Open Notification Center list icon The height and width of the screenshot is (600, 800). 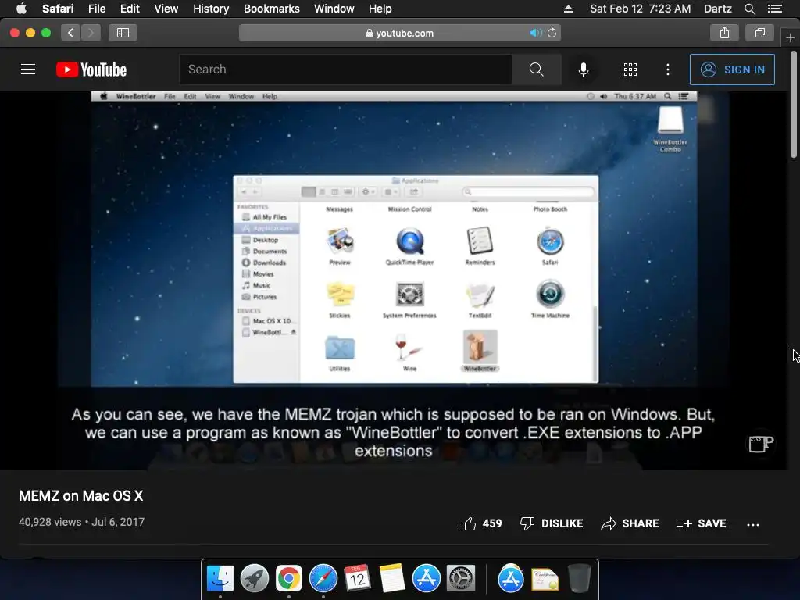[x=775, y=9]
